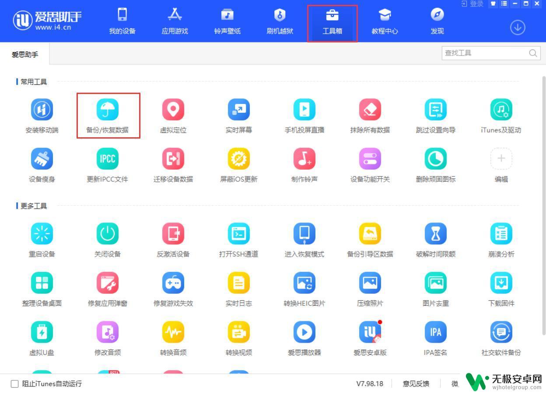Open 删除顽固图标 tool
Viewport: 546px width, 393px height.
(x=436, y=159)
